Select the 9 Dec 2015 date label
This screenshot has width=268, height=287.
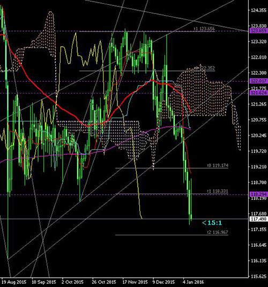tap(164, 282)
